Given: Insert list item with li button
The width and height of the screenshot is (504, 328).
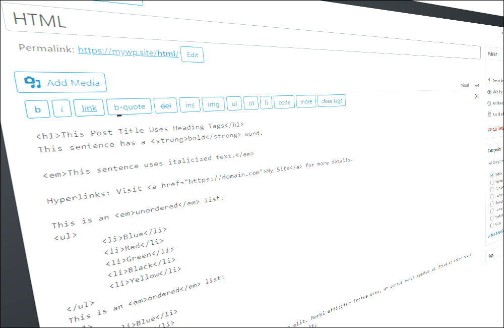Looking at the screenshot, I should (x=266, y=102).
